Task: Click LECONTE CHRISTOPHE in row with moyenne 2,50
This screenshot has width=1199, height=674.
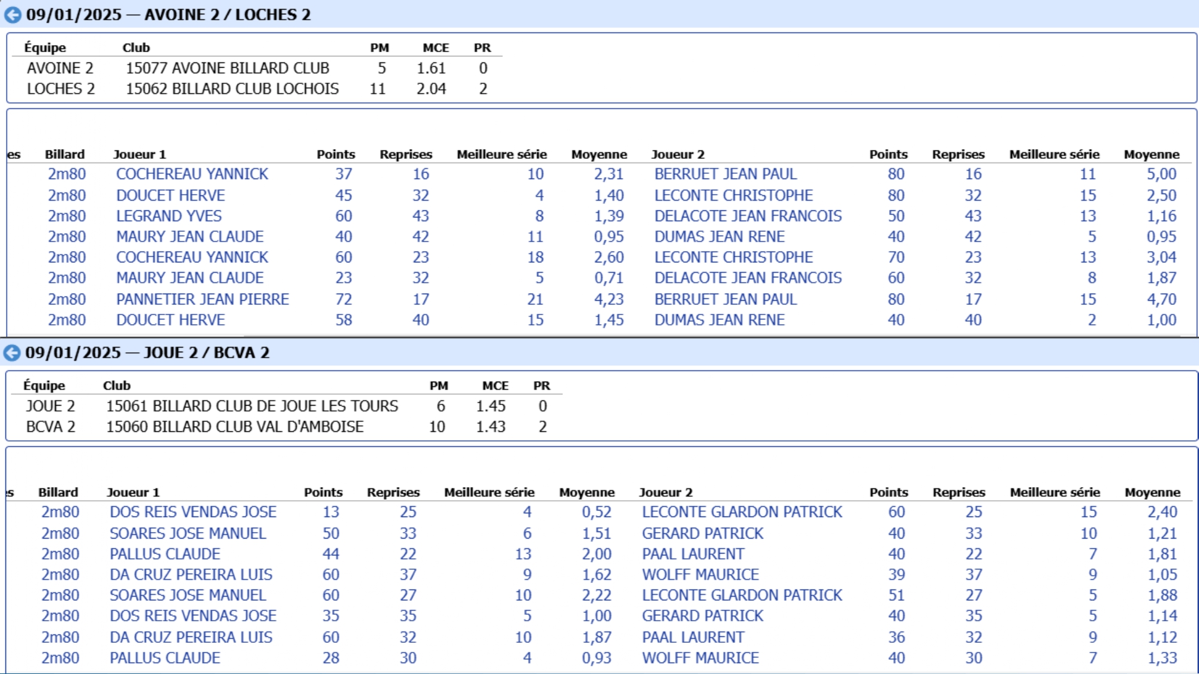Action: pyautogui.click(x=733, y=195)
